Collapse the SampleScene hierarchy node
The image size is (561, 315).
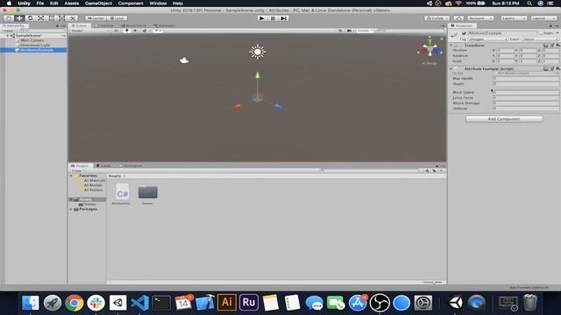point(8,36)
